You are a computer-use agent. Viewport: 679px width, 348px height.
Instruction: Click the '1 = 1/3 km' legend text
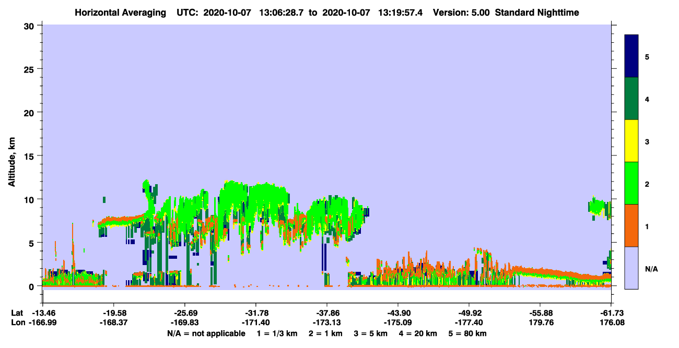[x=277, y=333]
